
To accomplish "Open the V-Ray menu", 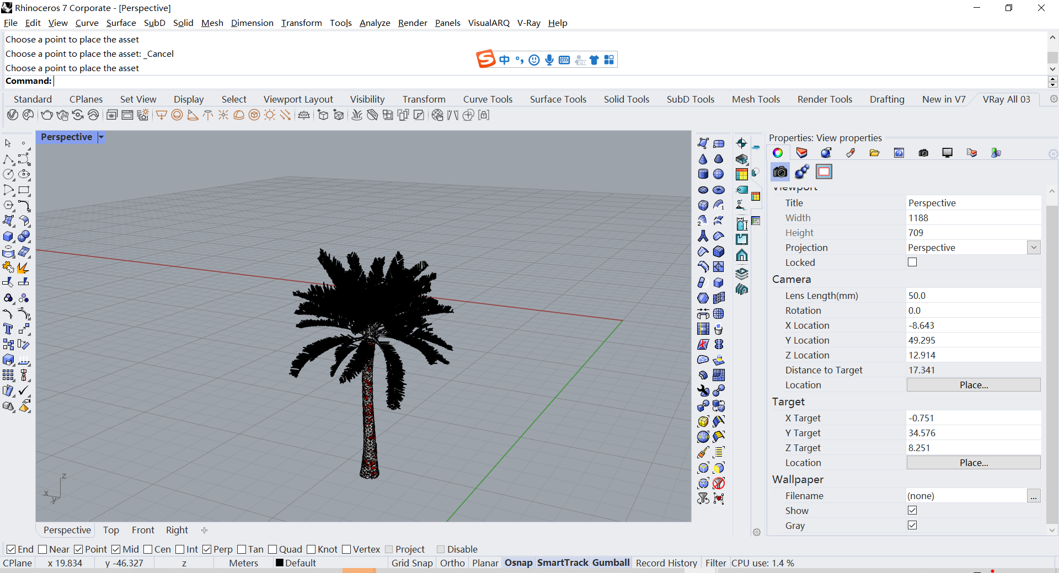I will pyautogui.click(x=528, y=23).
